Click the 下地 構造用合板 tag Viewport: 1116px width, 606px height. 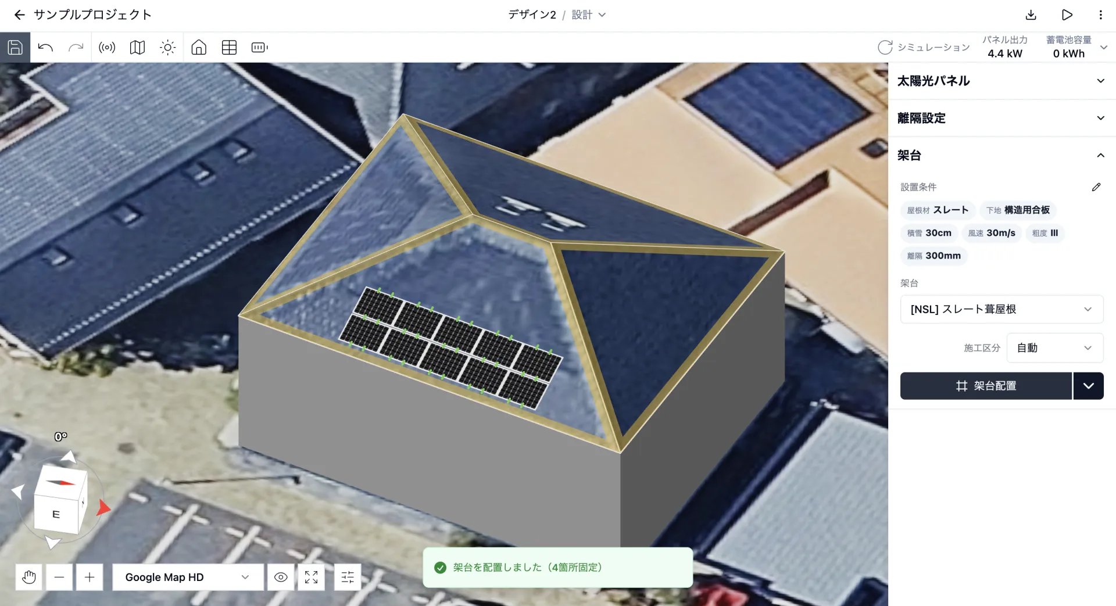(x=1018, y=210)
